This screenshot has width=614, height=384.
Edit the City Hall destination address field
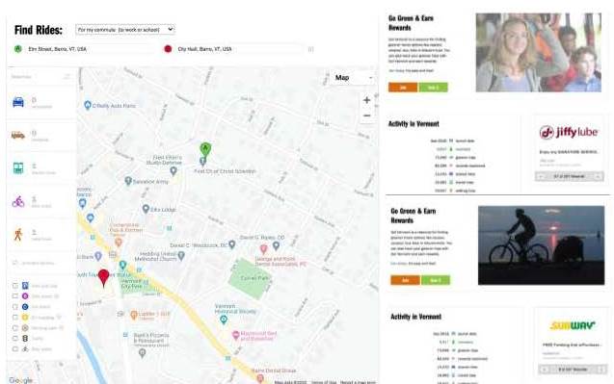tap(239, 49)
